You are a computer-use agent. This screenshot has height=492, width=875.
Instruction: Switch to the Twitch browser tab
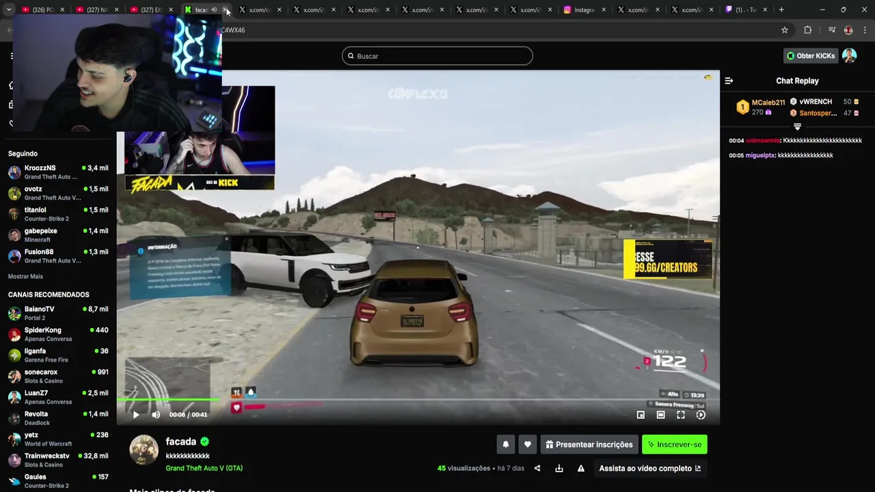[746, 10]
